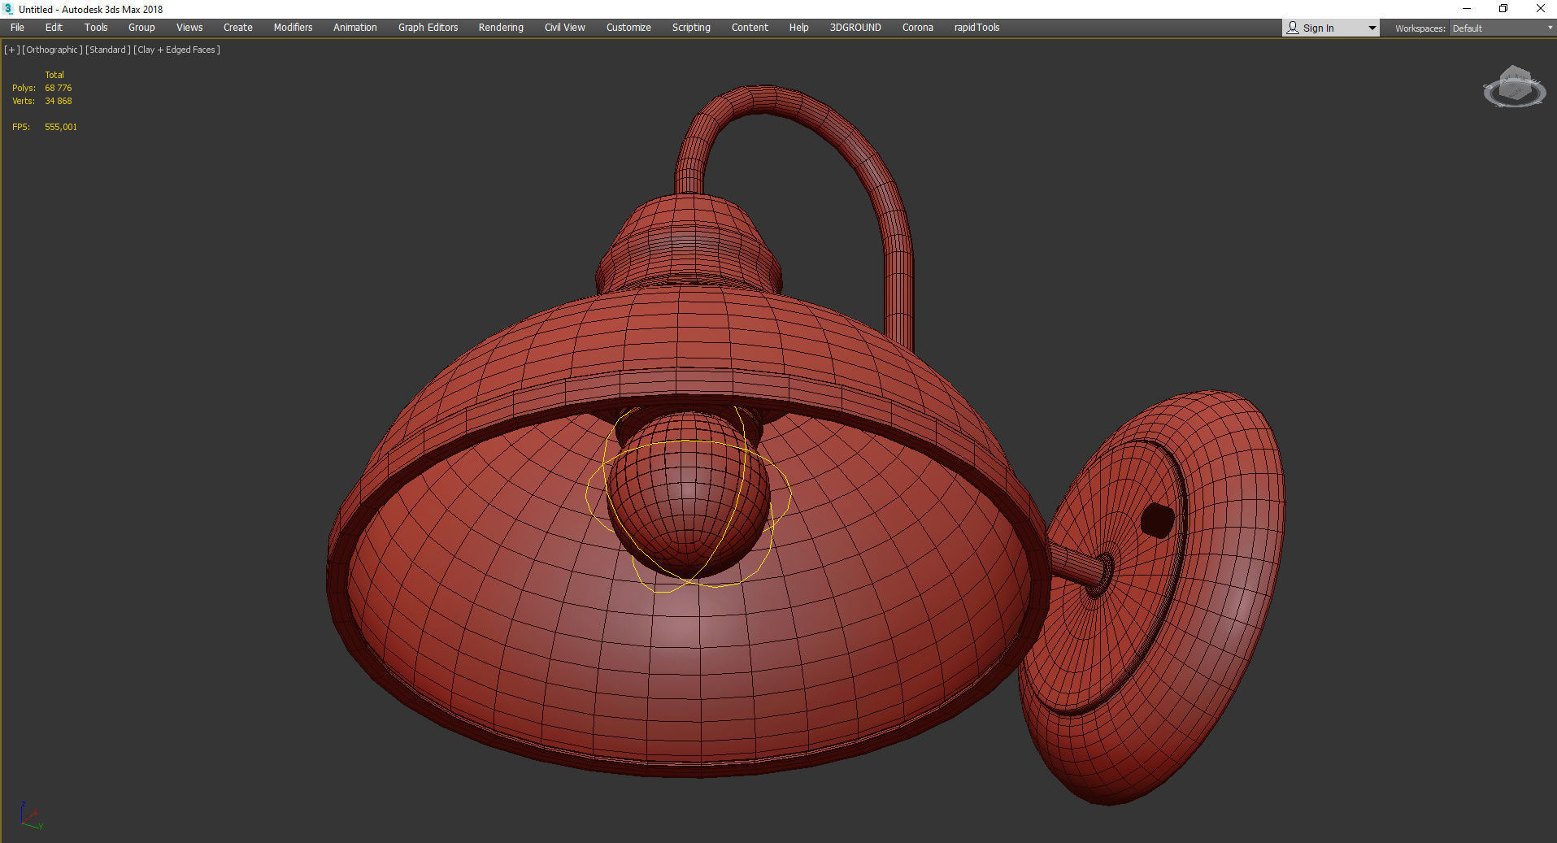Click the user silhouette icon next to Sign In

[x=1293, y=27]
